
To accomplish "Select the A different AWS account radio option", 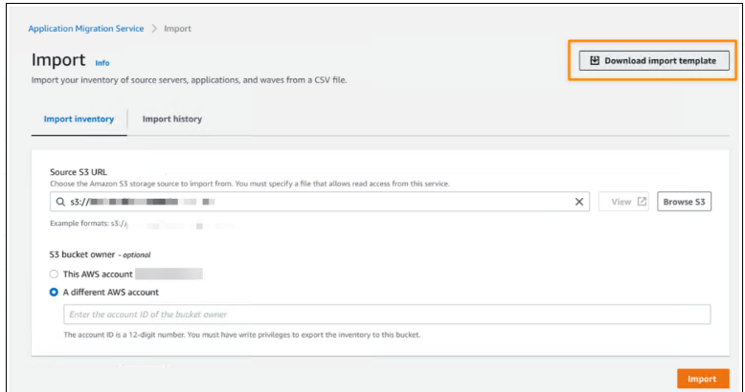I will 55,292.
